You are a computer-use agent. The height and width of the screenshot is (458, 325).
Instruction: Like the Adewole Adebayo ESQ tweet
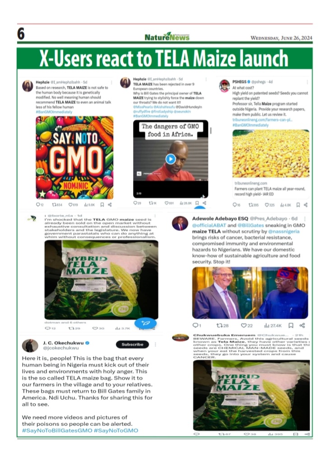point(246,326)
